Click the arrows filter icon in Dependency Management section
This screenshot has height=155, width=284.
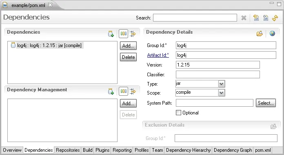[133, 91]
